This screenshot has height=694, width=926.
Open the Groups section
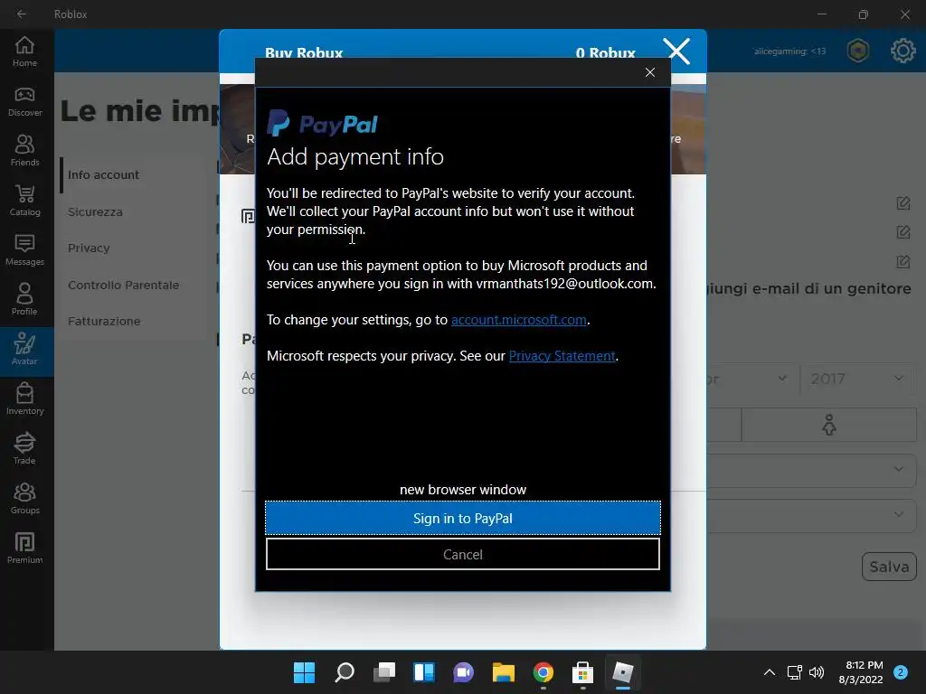click(x=24, y=498)
